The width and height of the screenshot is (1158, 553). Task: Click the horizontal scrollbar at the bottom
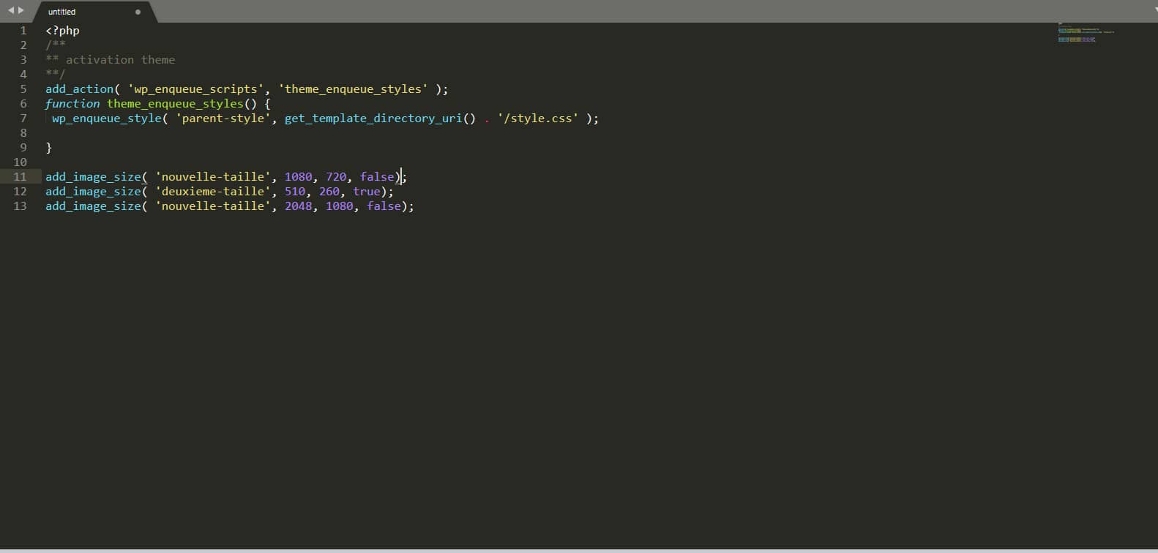coord(579,550)
